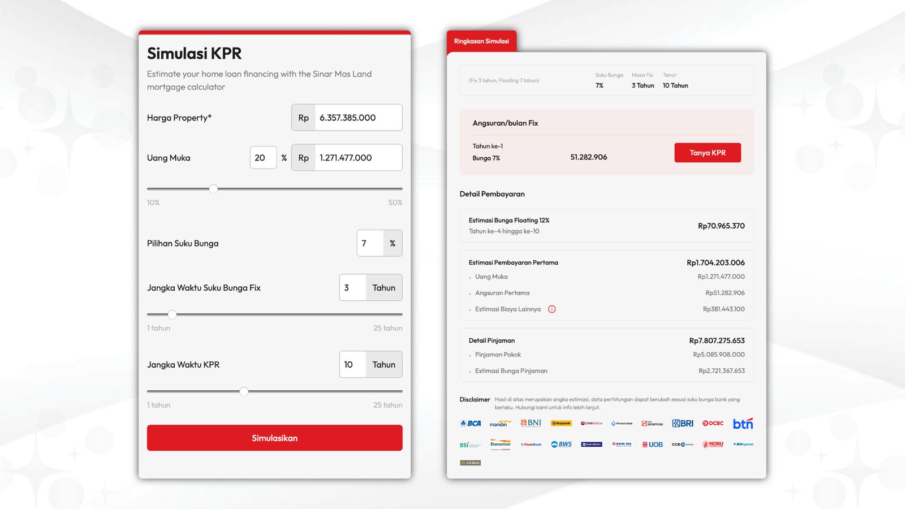Viewport: 905px width, 509px height.
Task: Select the OCBC bank logo
Action: click(x=713, y=423)
